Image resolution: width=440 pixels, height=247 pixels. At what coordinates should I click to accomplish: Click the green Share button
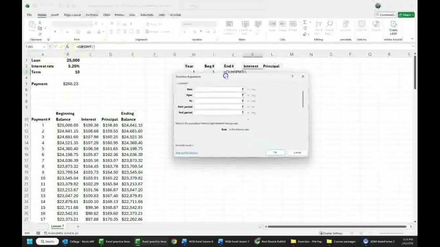click(406, 15)
